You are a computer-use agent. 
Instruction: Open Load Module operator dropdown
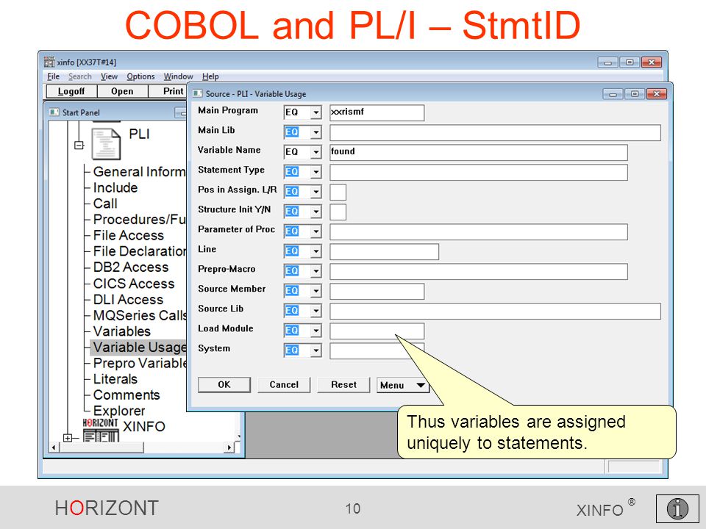[316, 330]
